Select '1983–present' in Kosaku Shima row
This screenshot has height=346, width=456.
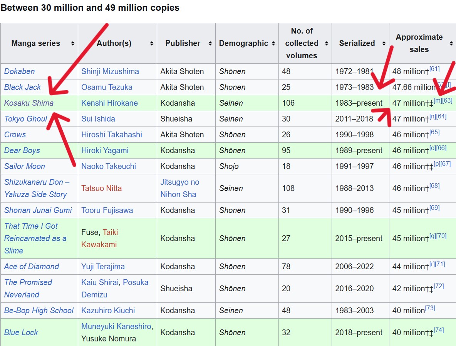pos(359,103)
